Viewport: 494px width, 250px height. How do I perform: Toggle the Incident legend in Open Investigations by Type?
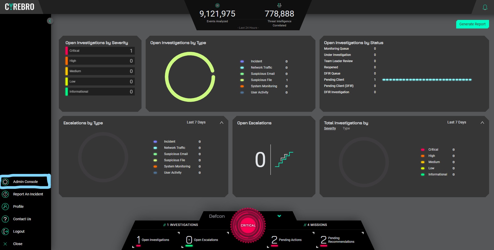point(256,61)
